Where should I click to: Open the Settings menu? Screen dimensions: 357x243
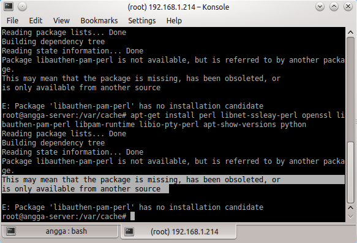(x=142, y=20)
